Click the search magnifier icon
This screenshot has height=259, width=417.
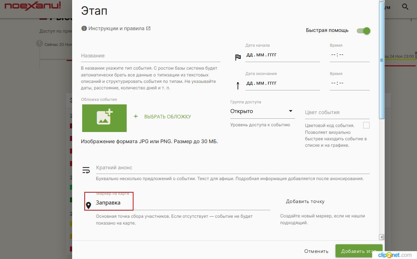click(x=405, y=7)
